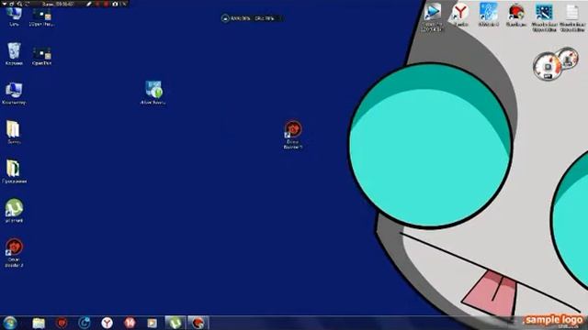
Task: Open File Explorer from the taskbar
Action: click(x=39, y=323)
